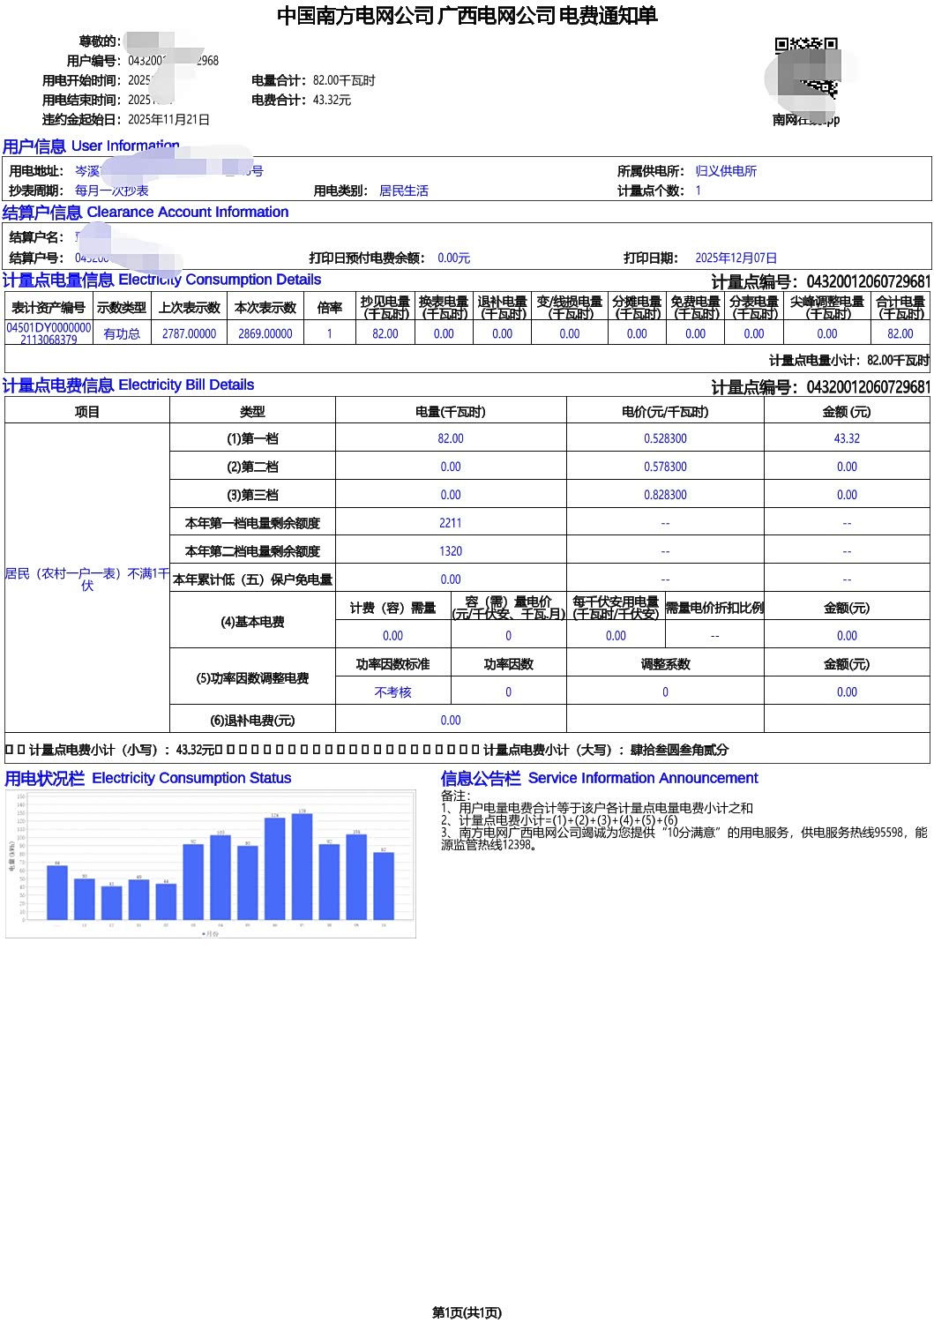The height and width of the screenshot is (1323, 934).
Task: Select the remark mentioning hotline 95598
Action: click(684, 839)
